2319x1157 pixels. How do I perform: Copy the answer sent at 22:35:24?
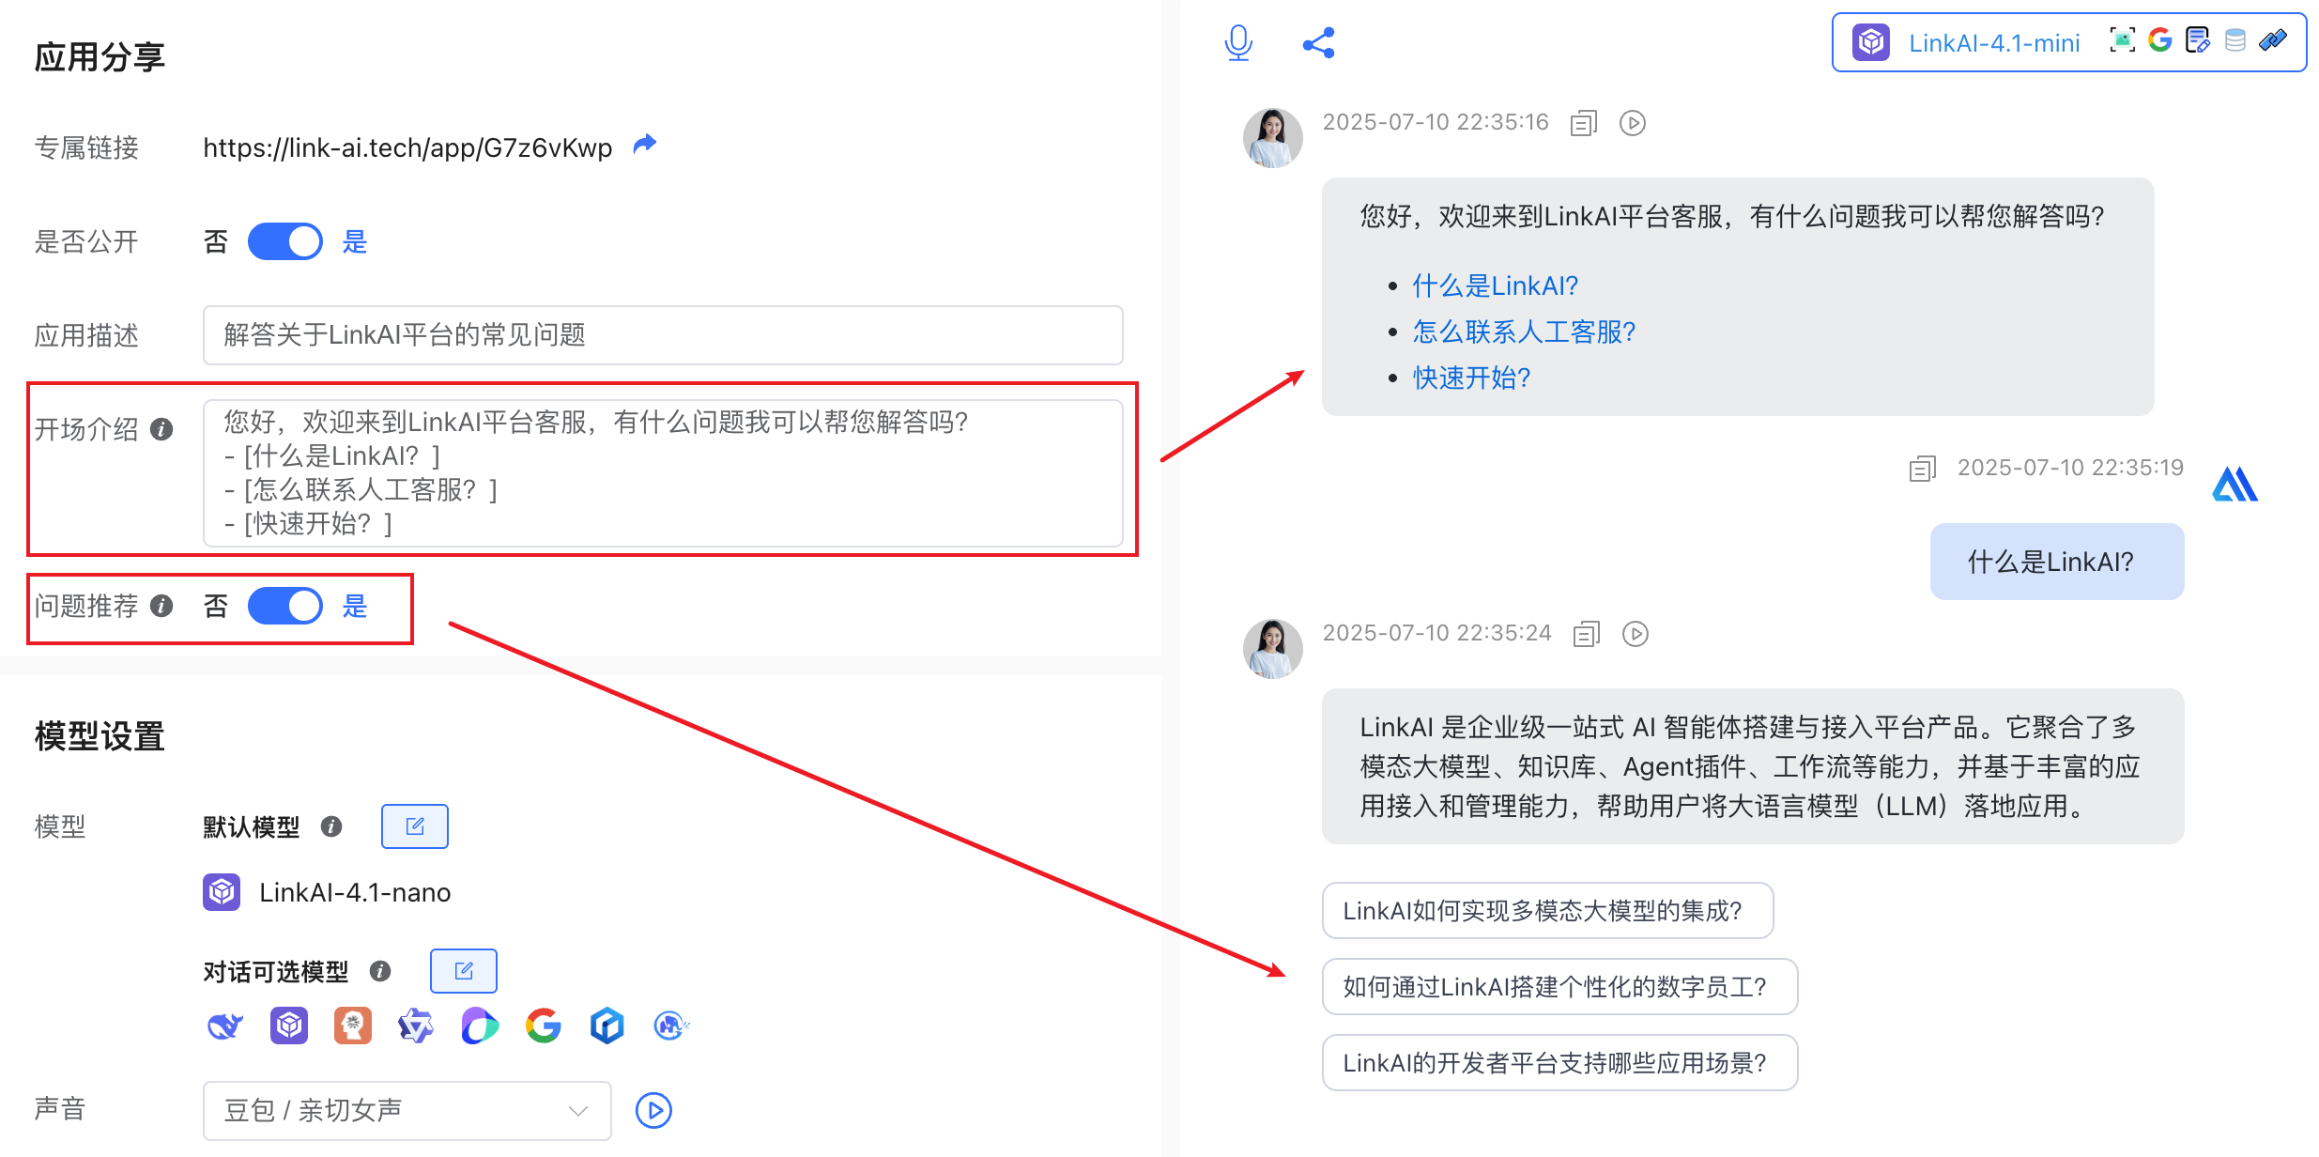click(1587, 634)
